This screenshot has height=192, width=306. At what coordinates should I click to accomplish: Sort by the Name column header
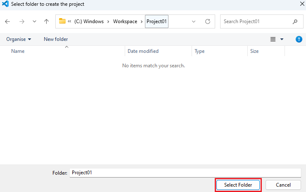[18, 51]
